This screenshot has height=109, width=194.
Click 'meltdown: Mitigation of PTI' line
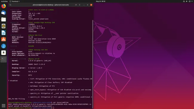(41, 86)
